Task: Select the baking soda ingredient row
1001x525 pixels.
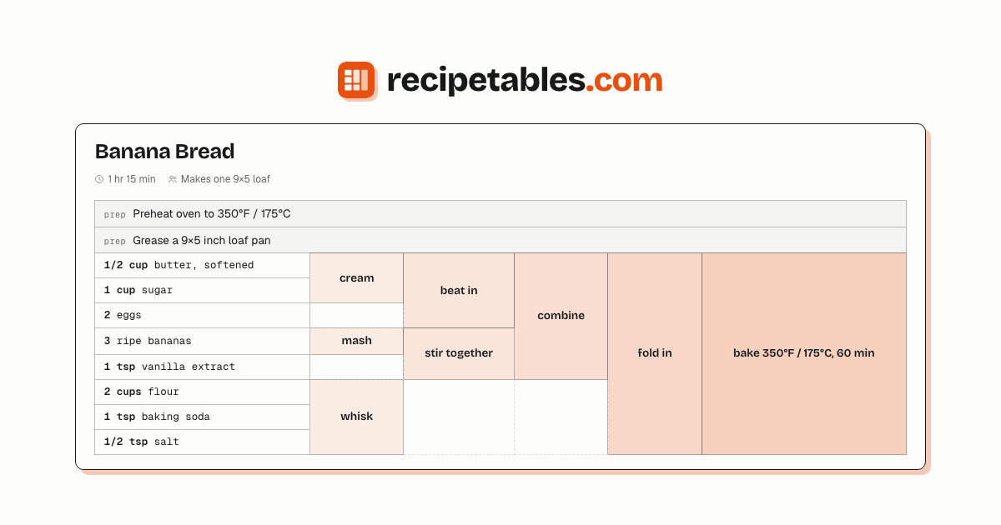Action: [203, 417]
